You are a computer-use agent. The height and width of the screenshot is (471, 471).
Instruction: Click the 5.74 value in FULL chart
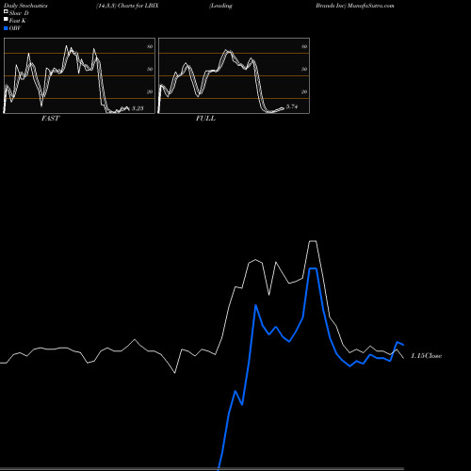[x=292, y=106]
